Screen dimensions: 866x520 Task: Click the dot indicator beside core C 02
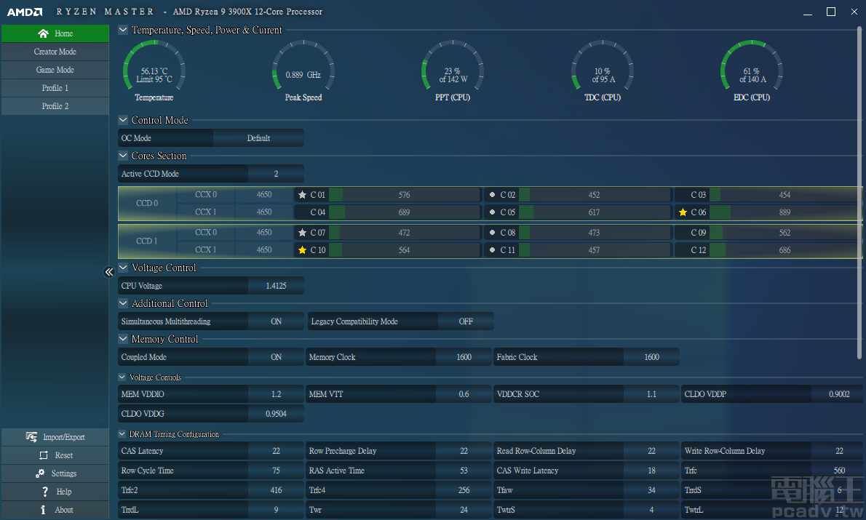pos(493,195)
